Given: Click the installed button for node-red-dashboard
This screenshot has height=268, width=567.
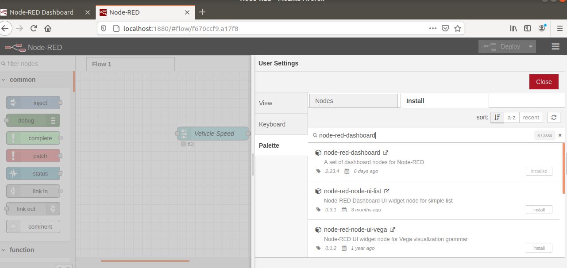Looking at the screenshot, I should [539, 171].
